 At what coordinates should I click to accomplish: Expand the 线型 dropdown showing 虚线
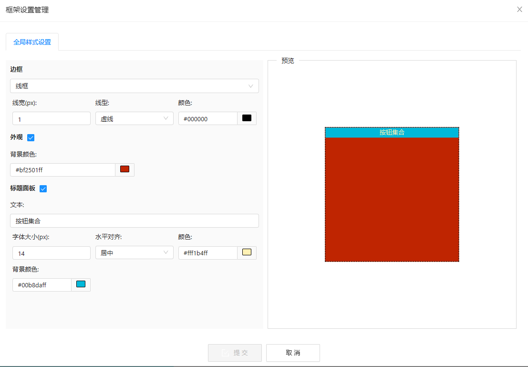[x=135, y=119]
